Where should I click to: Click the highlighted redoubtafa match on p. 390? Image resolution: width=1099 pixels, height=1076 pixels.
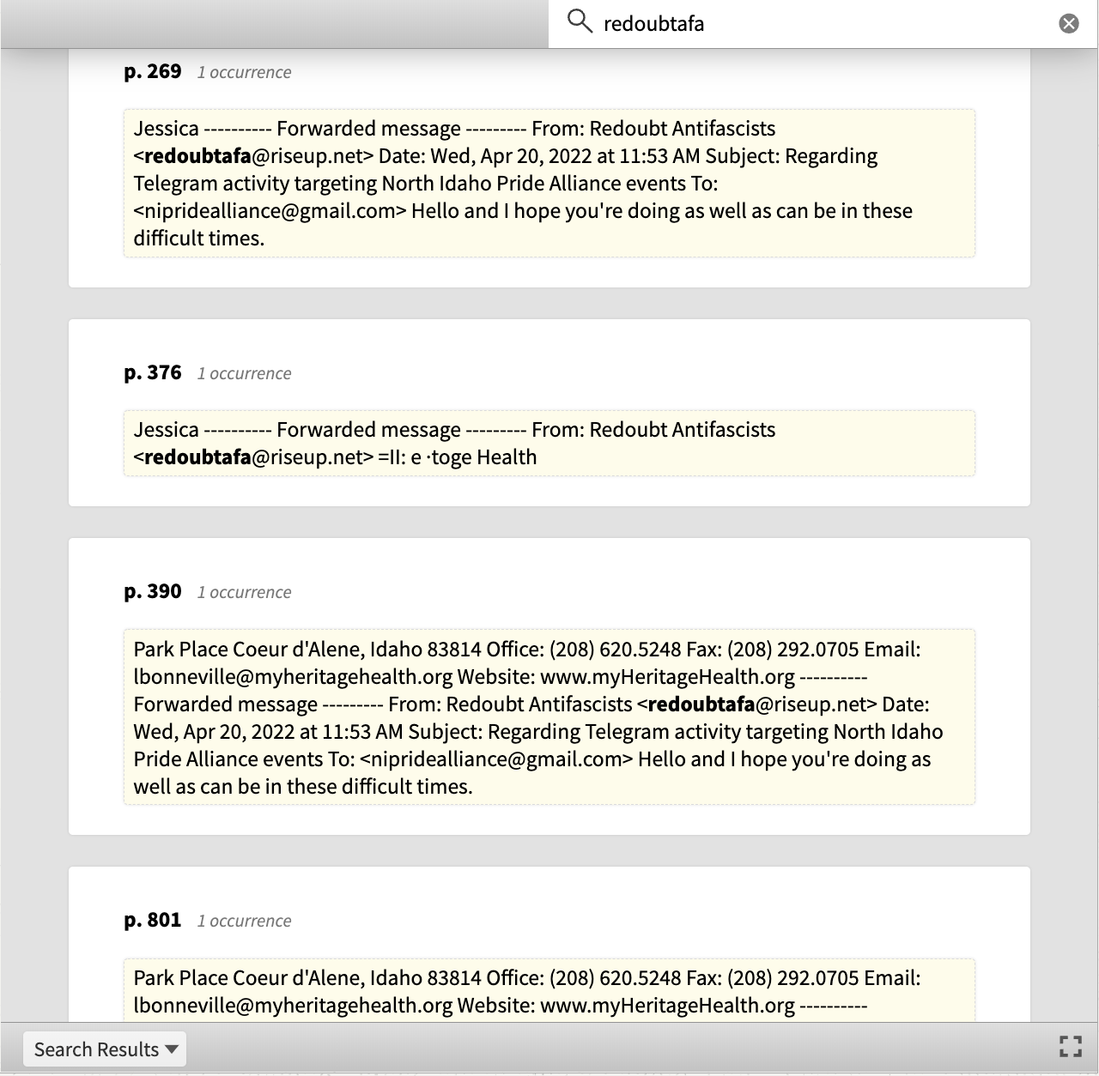pyautogui.click(x=701, y=704)
